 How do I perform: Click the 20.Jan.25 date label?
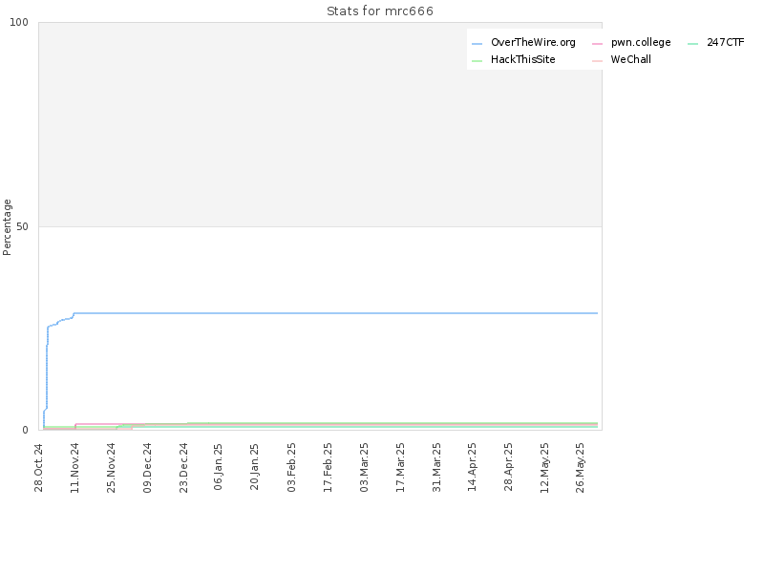click(254, 467)
